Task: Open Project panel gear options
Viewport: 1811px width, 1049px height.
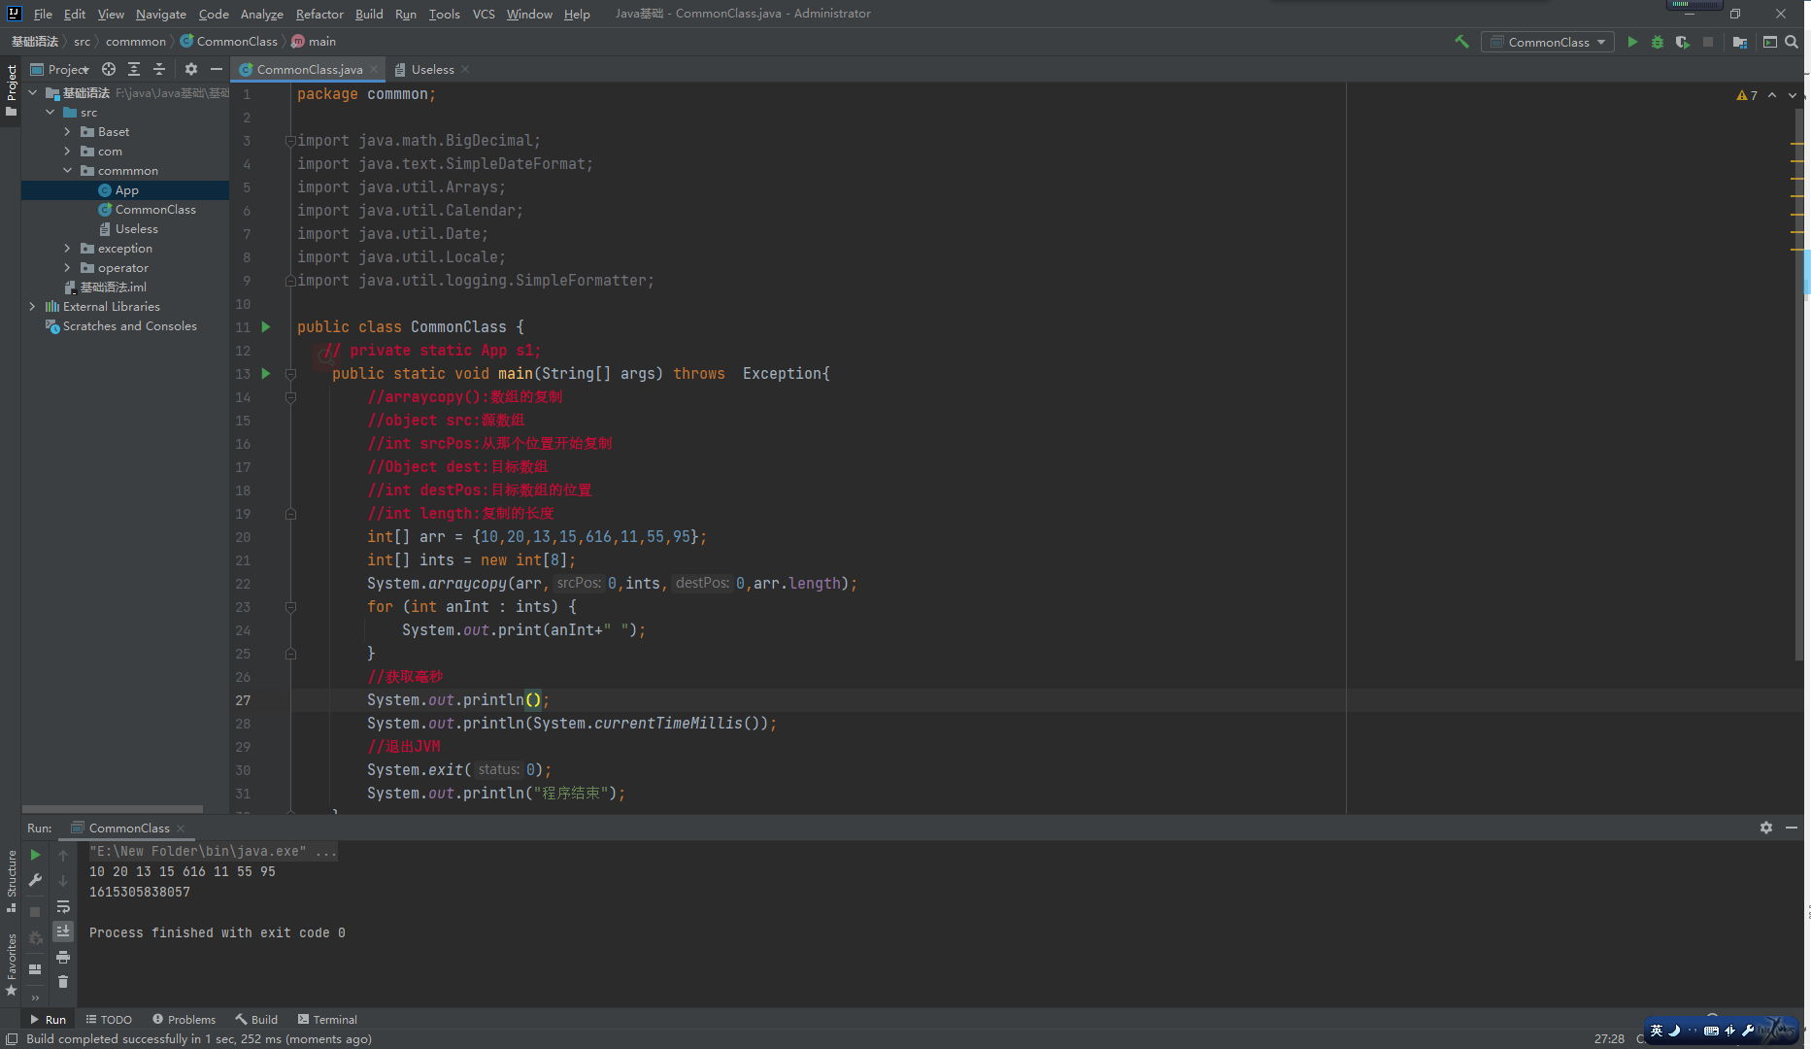Action: 191,69
